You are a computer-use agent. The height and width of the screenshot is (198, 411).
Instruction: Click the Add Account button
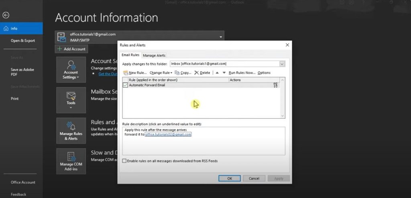[71, 49]
